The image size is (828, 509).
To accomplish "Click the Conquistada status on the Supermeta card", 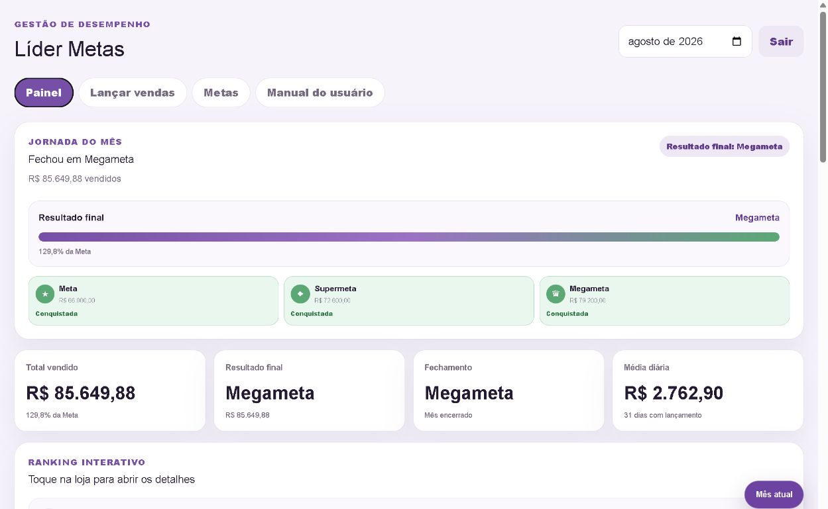I will tap(312, 314).
